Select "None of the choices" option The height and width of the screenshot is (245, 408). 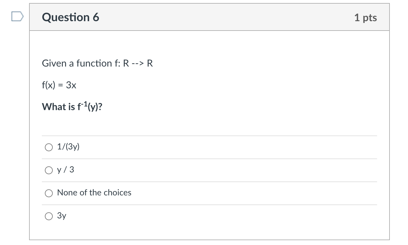(48, 193)
